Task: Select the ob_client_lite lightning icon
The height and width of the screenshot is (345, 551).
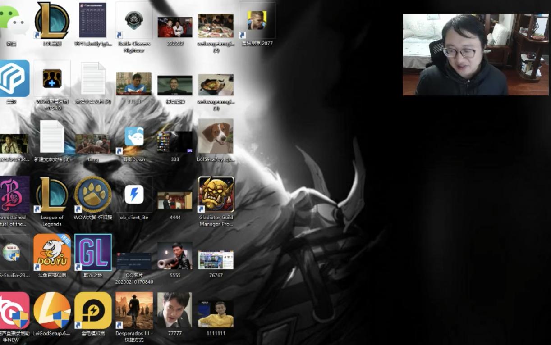Action: (x=134, y=195)
